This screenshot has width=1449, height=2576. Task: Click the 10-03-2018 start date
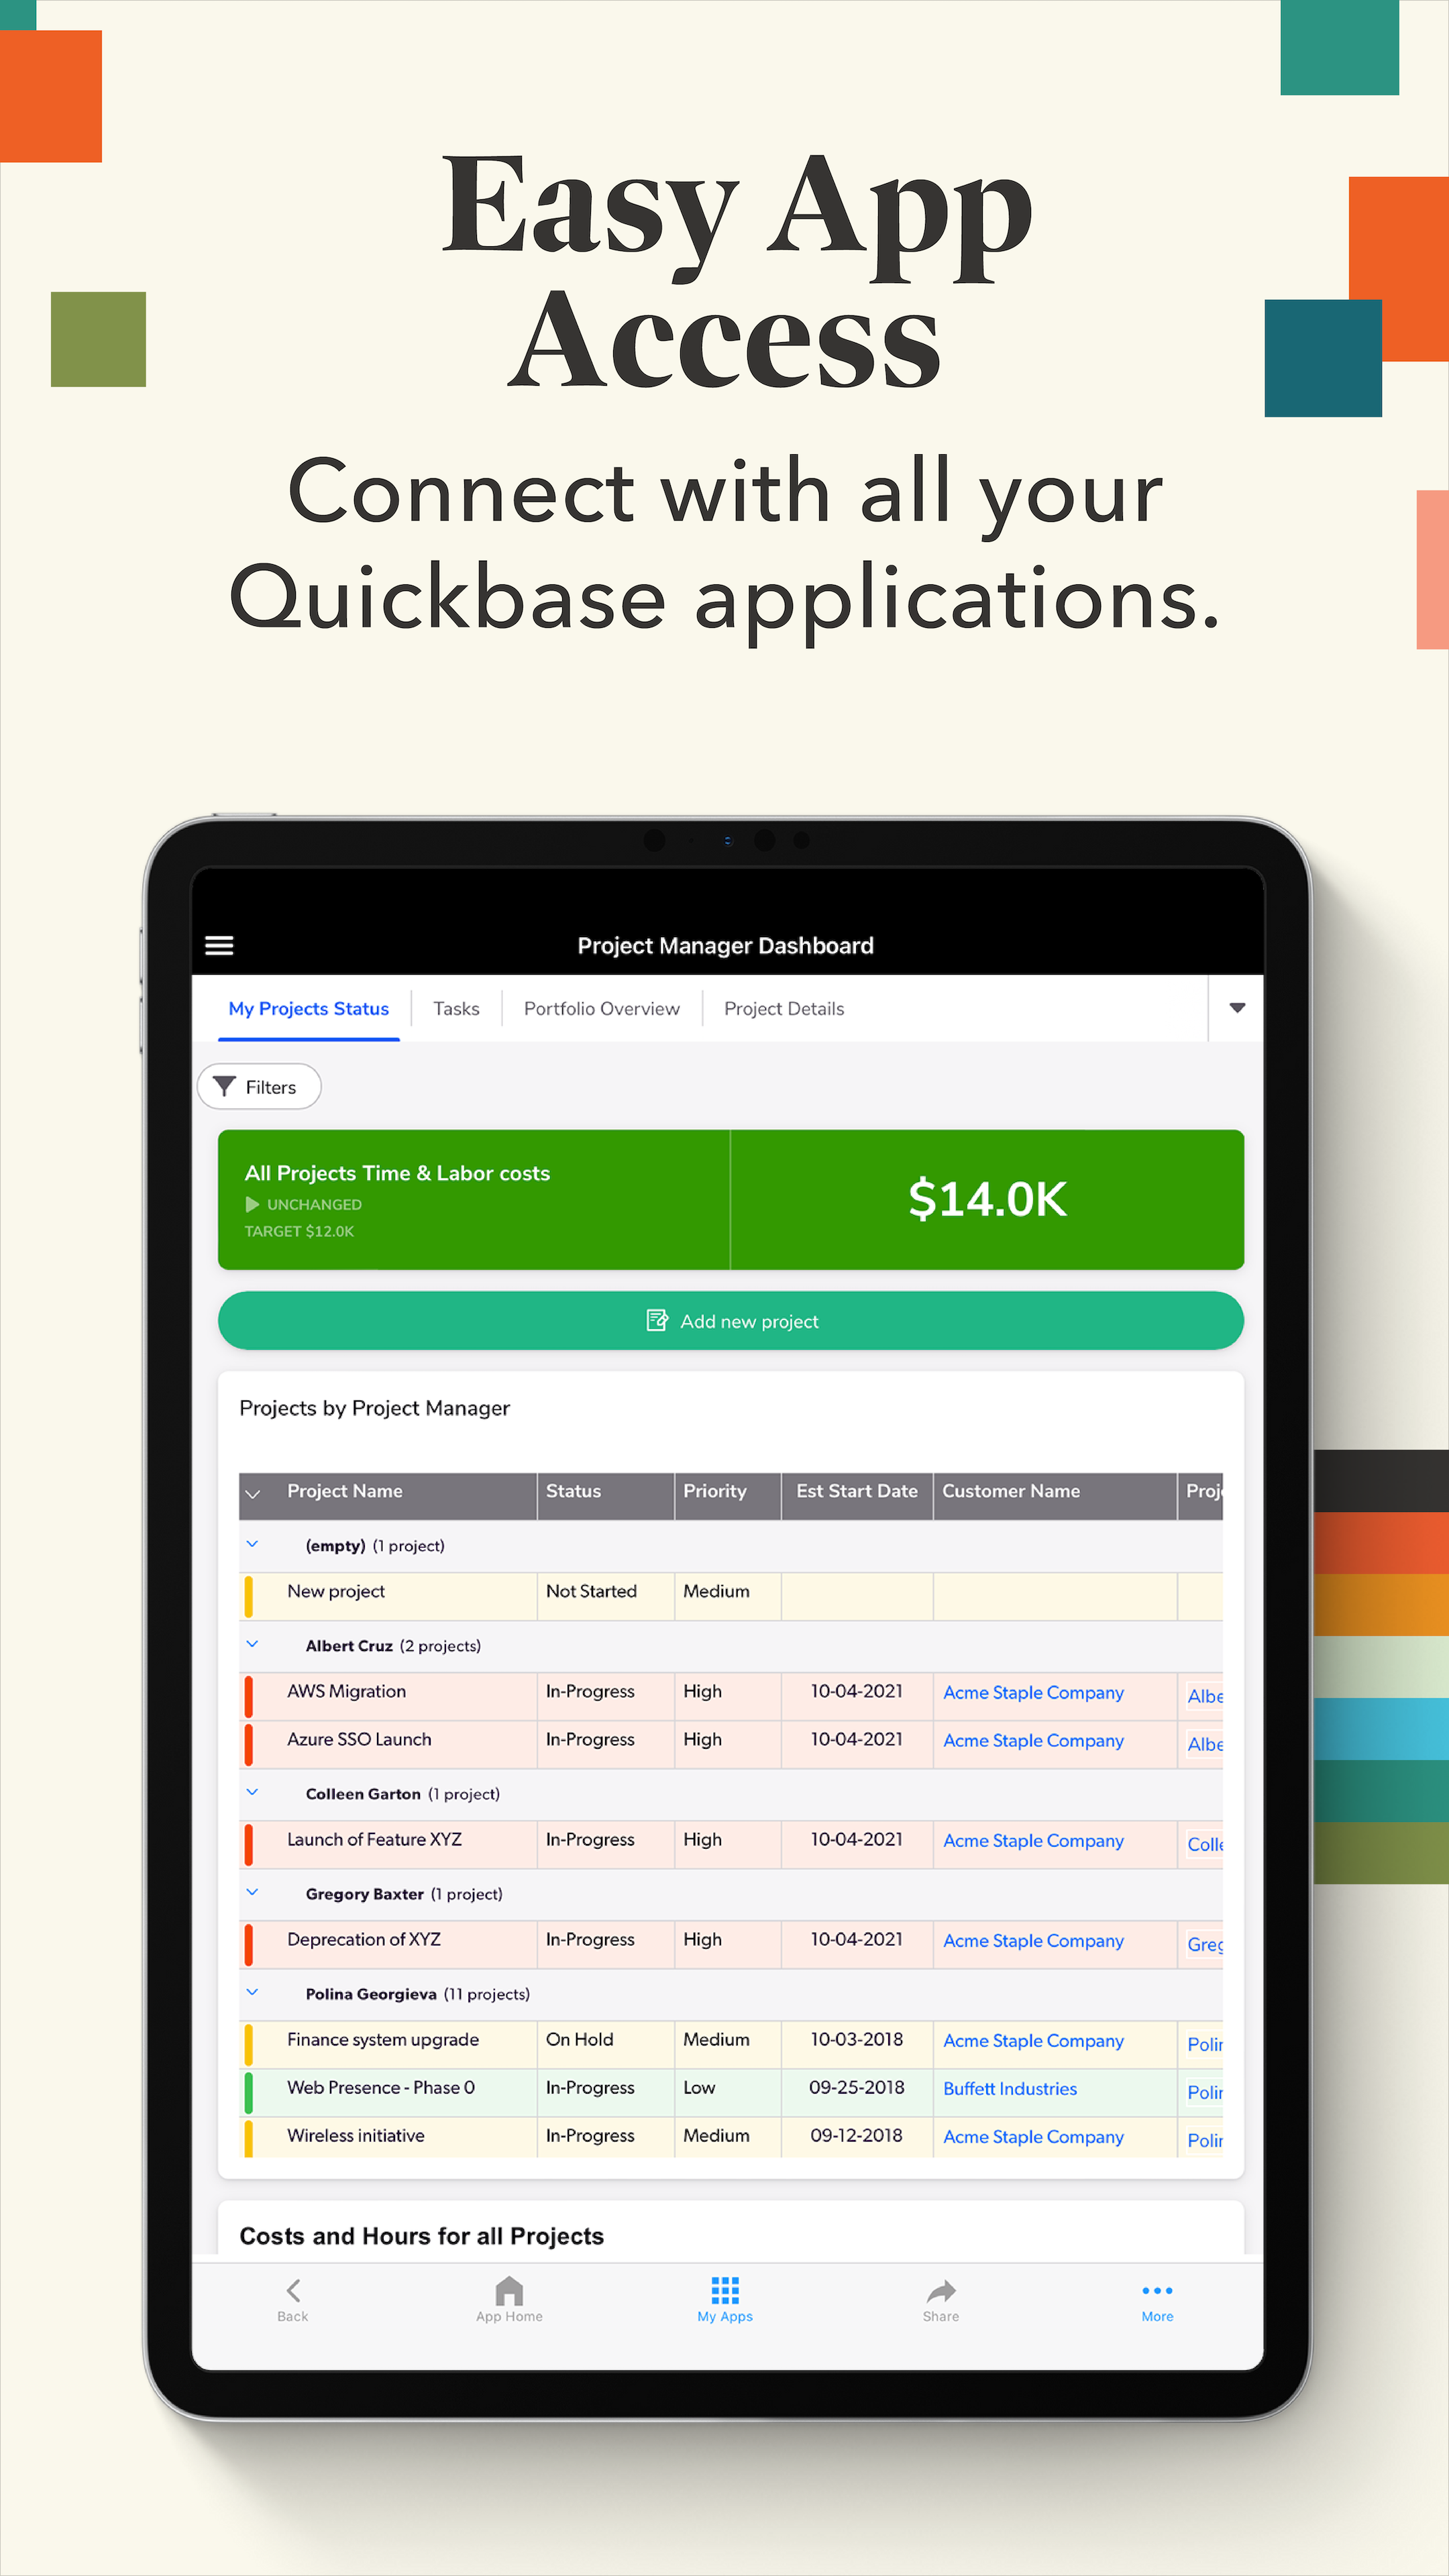point(856,2039)
